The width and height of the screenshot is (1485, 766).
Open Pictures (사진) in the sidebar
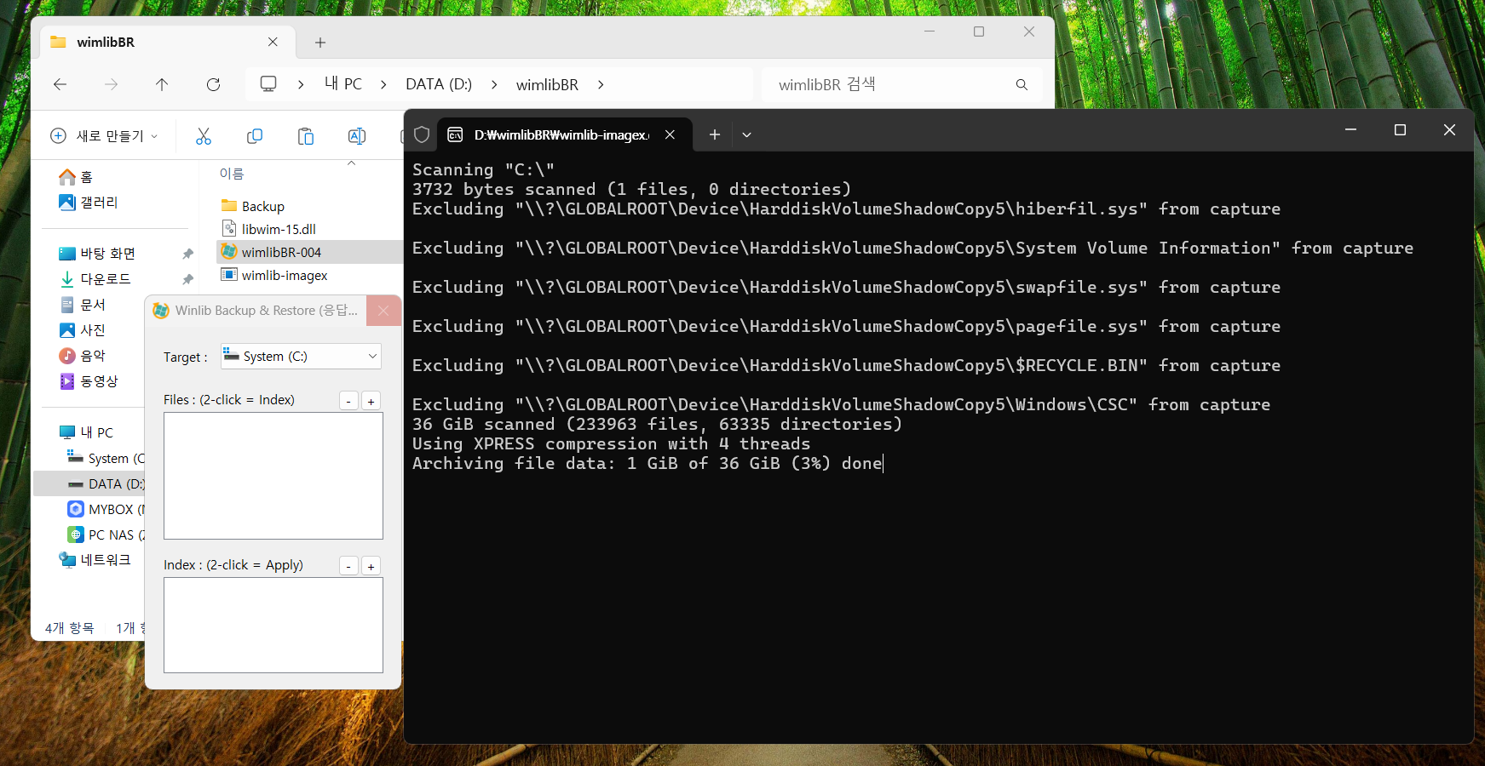coord(83,330)
